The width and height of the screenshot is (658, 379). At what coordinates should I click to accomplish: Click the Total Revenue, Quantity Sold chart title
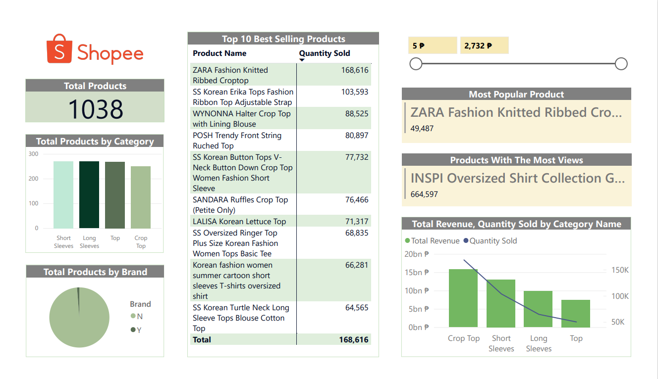click(x=516, y=224)
